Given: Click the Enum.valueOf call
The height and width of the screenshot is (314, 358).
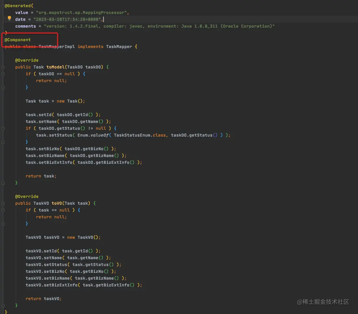Looking at the screenshot, I should [93, 135].
